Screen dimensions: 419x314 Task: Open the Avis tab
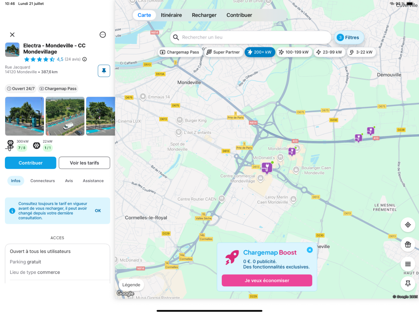point(69,181)
